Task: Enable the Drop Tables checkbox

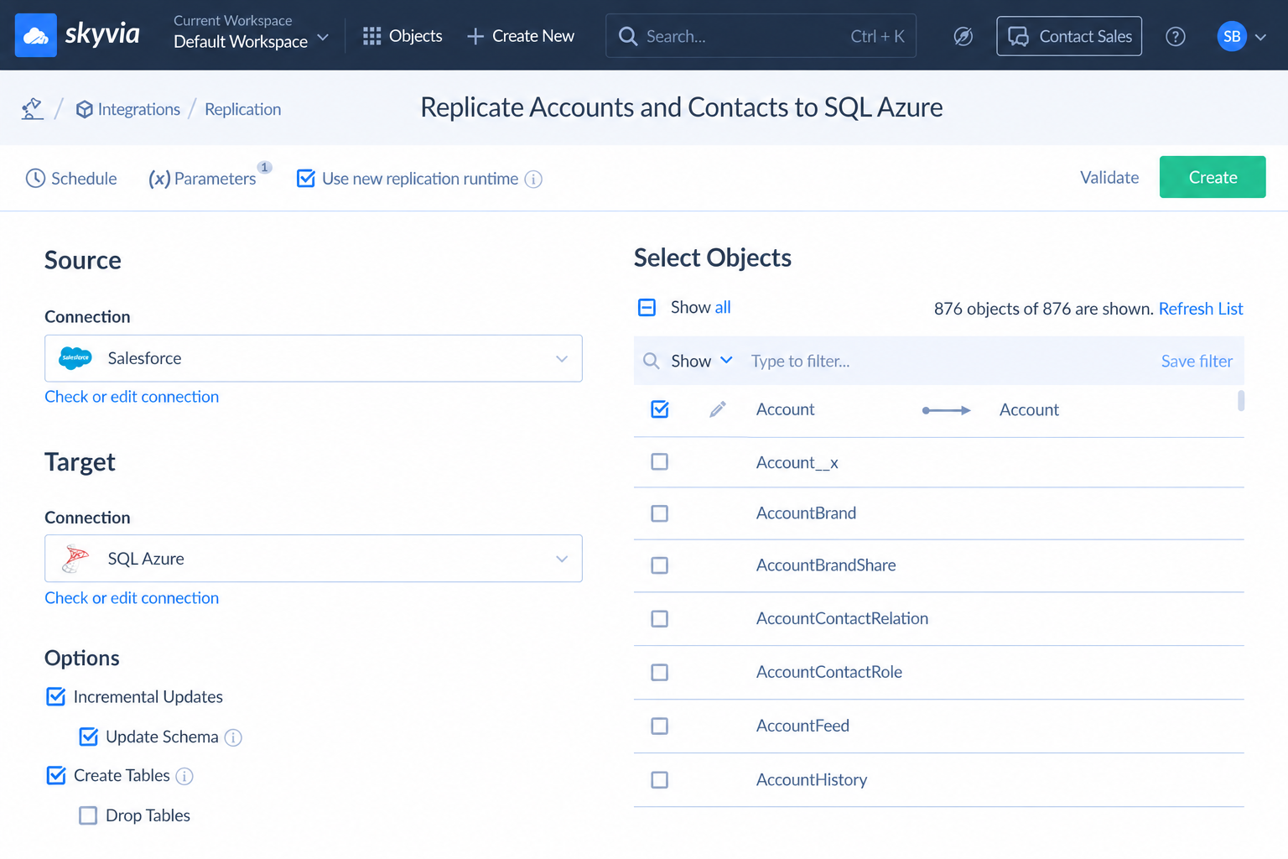Action: pyautogui.click(x=88, y=815)
